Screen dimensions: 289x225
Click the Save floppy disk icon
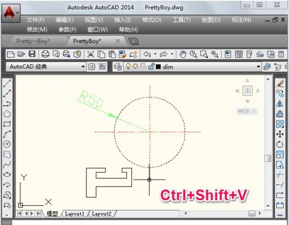[x=32, y=54]
